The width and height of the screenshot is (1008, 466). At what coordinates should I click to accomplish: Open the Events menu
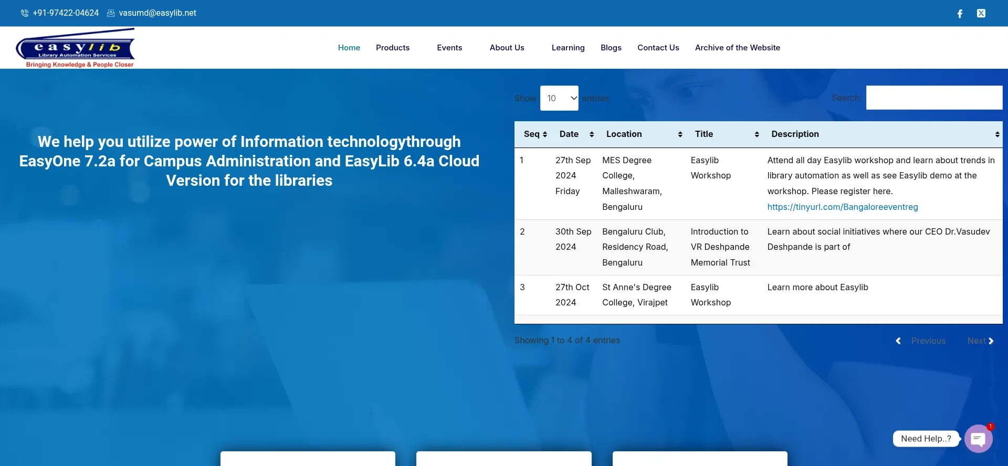[449, 48]
